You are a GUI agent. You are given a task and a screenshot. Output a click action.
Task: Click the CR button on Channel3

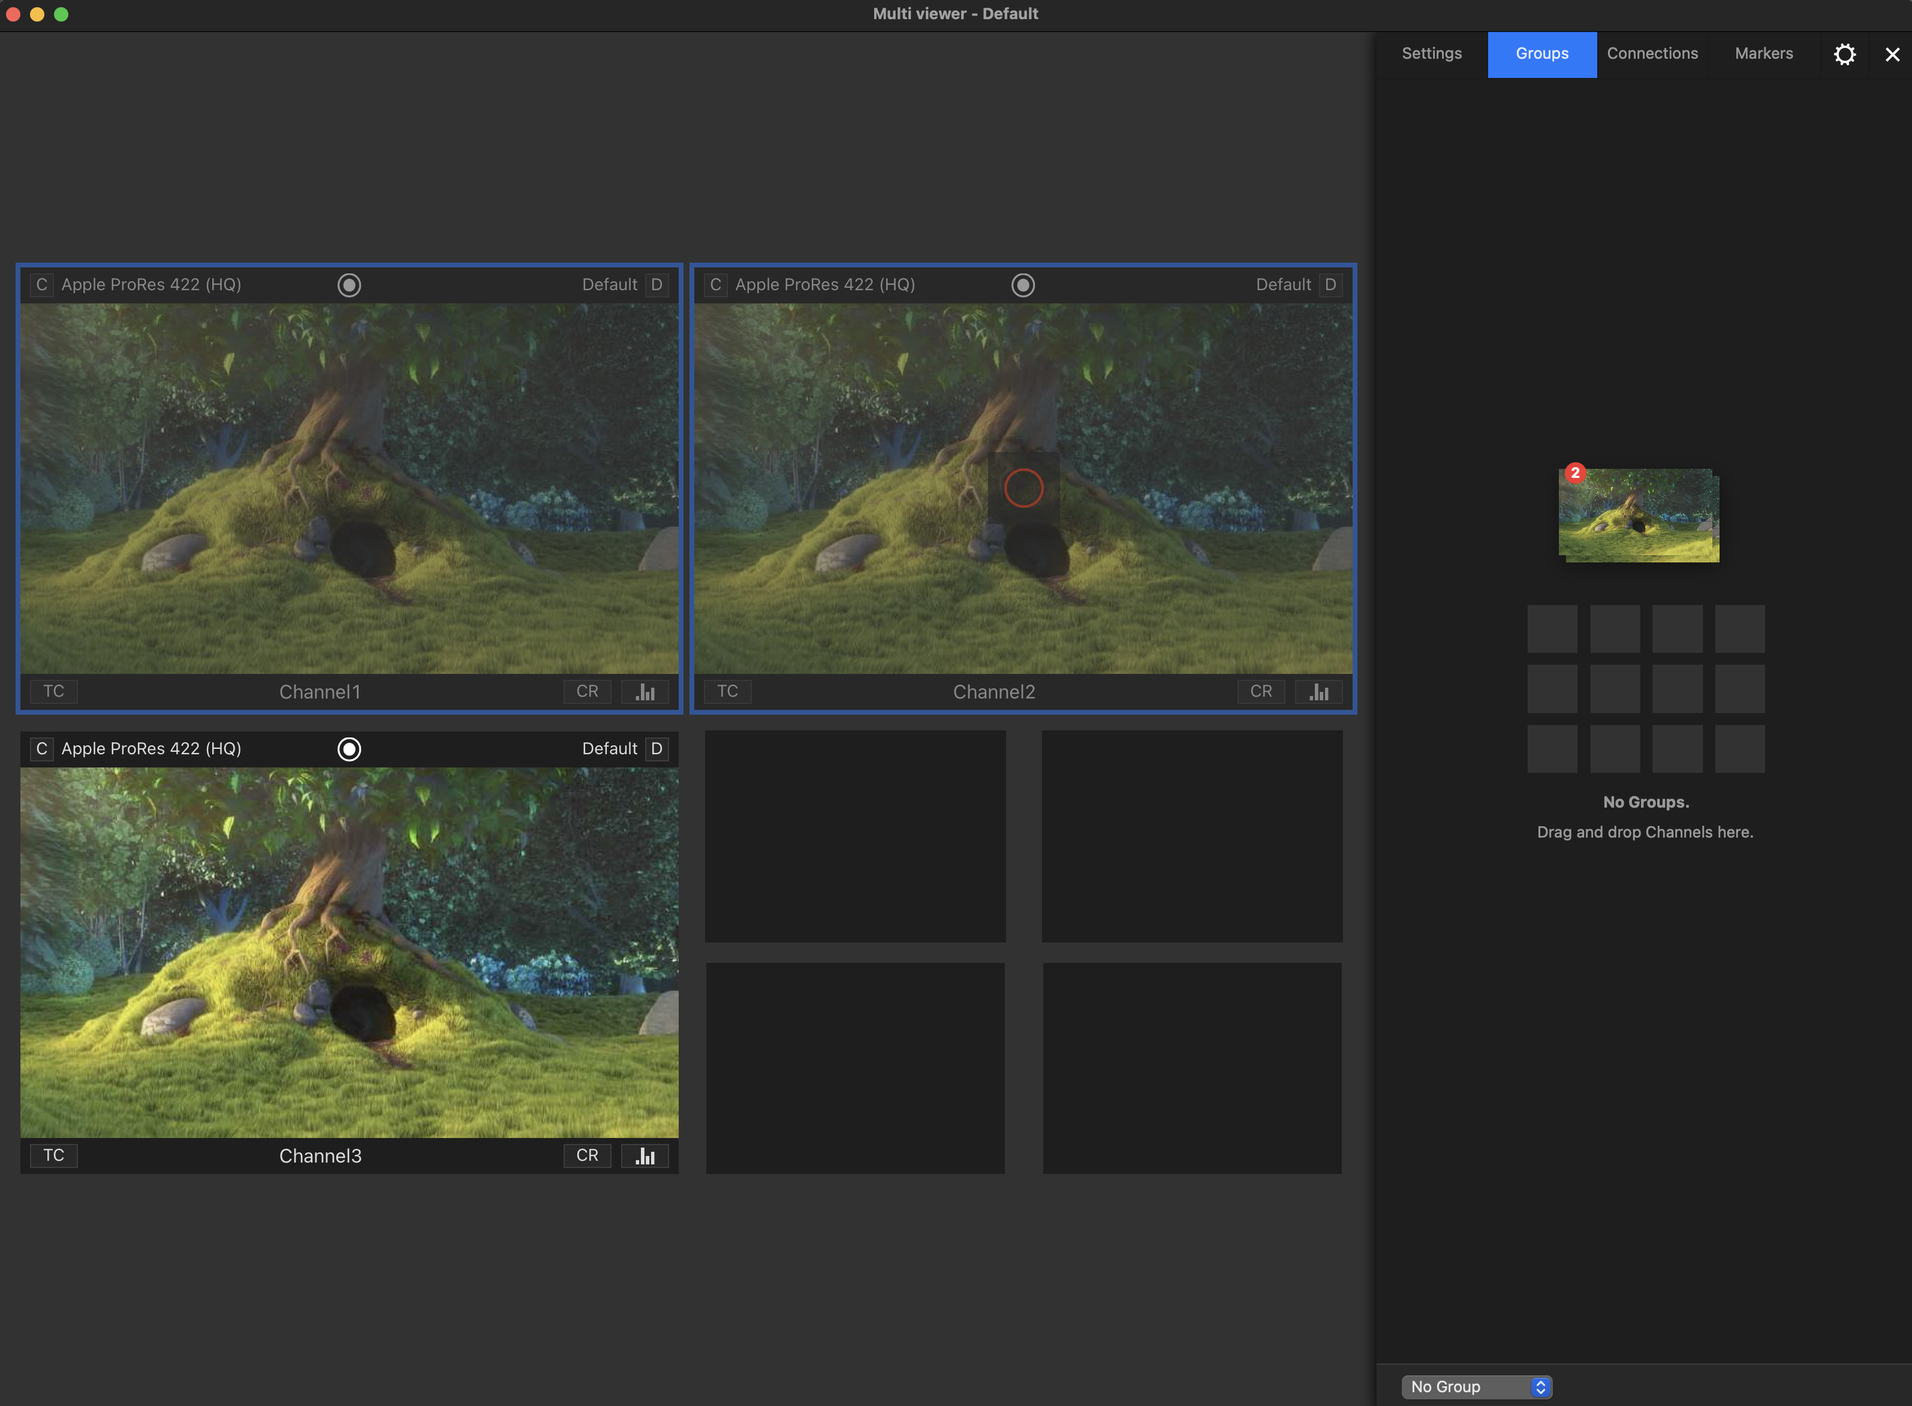[x=587, y=1155]
